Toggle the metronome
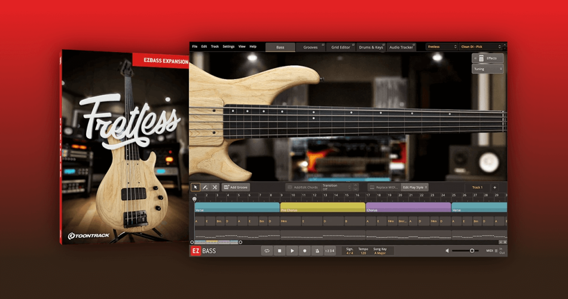568x299 pixels. 317,251
